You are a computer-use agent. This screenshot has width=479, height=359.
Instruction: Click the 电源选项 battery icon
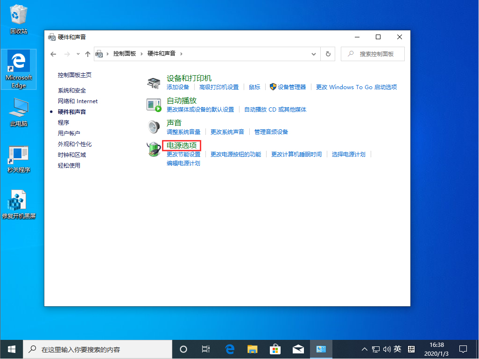[x=154, y=148]
